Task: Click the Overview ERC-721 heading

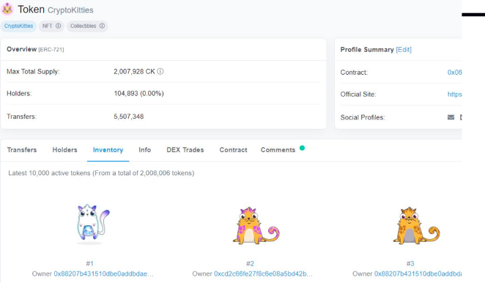Action: (35, 49)
